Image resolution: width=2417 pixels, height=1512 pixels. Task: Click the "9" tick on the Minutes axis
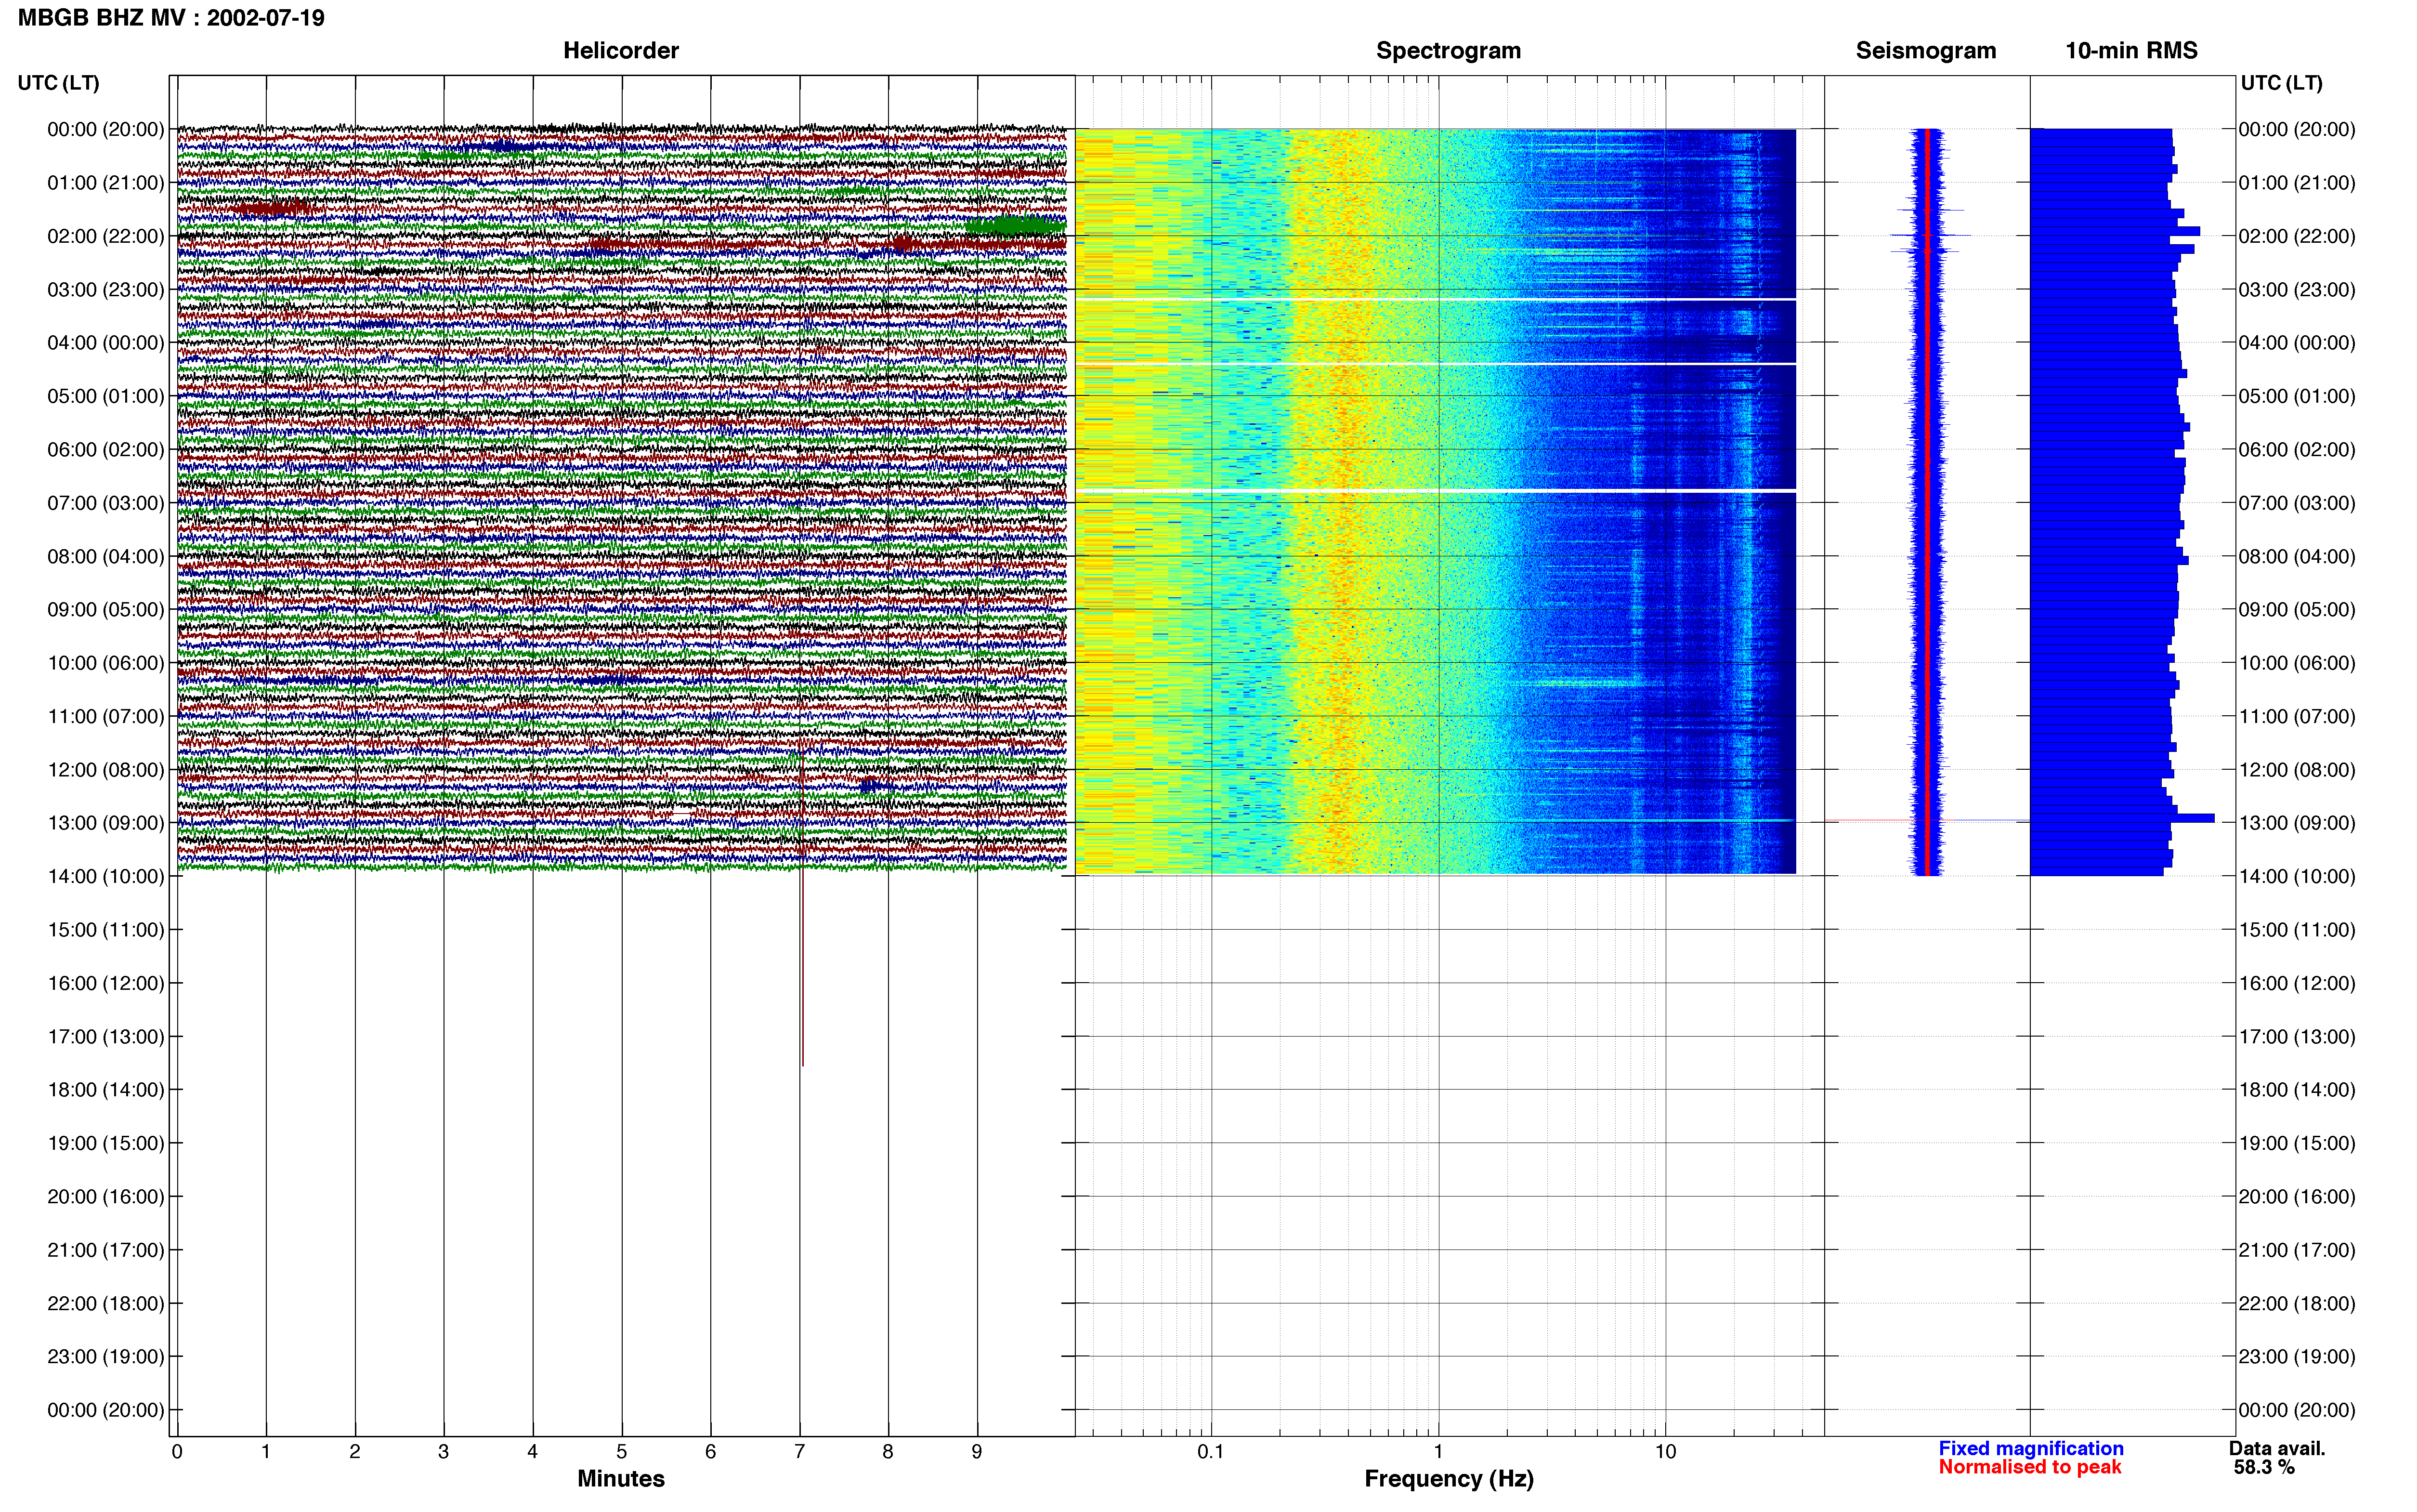point(977,1451)
